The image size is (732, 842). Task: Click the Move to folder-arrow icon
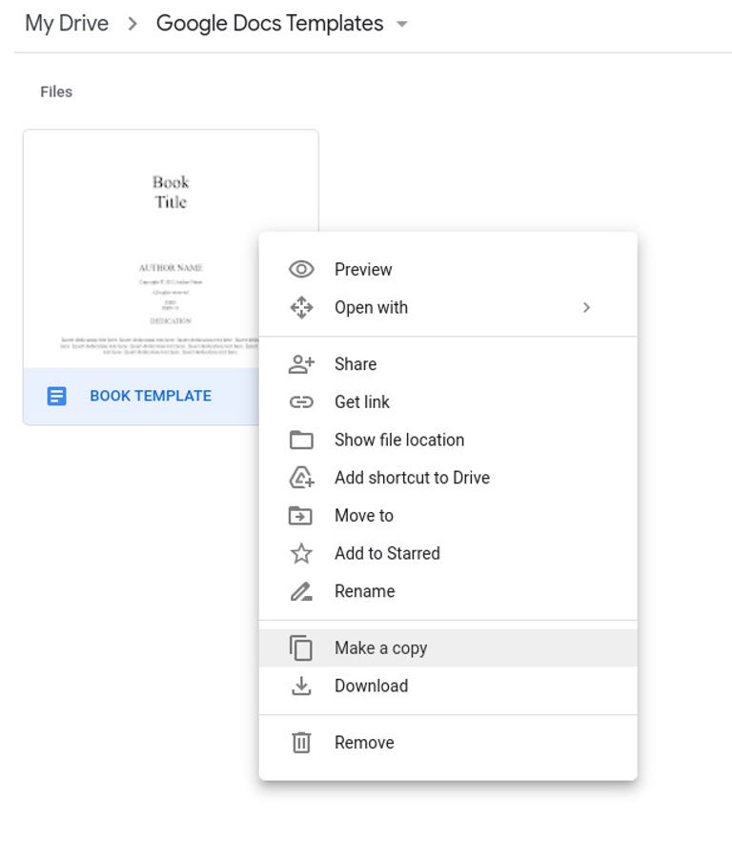301,516
